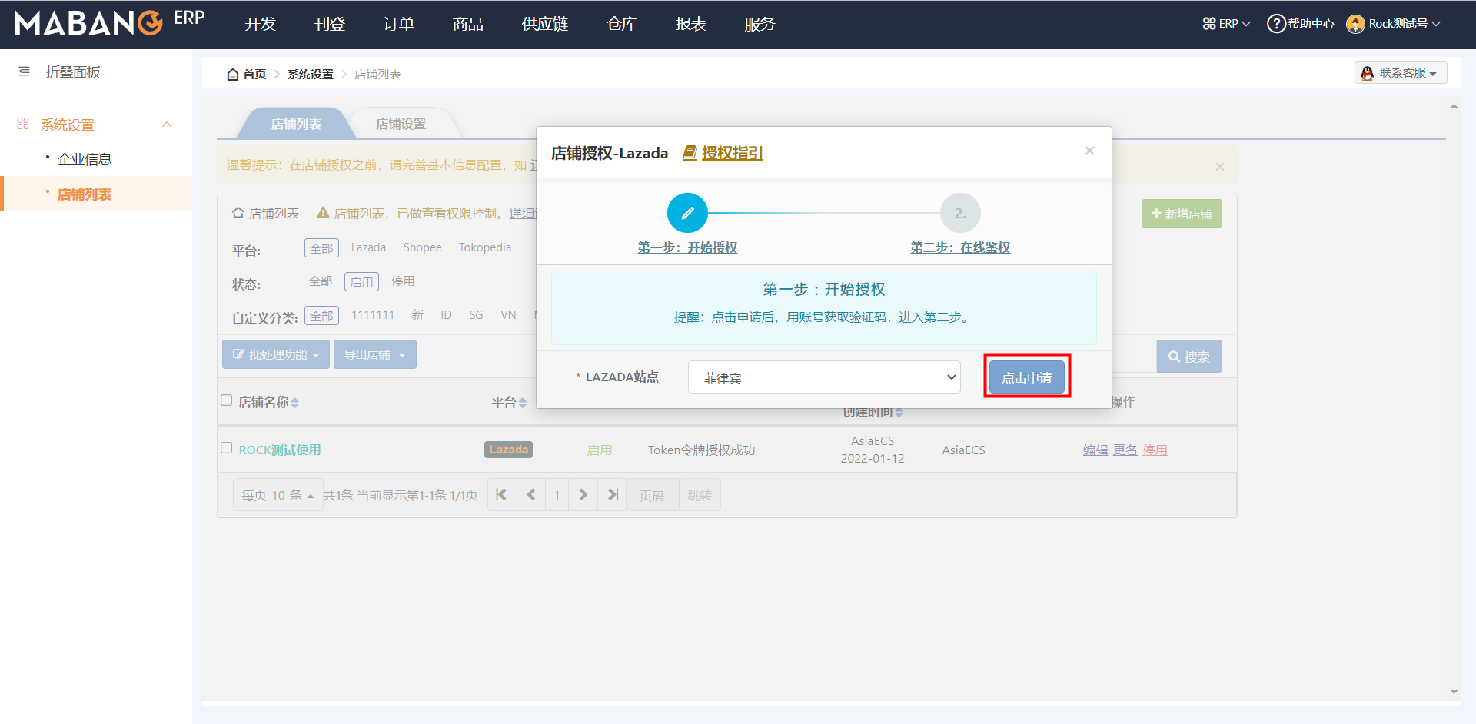Check the ROCK测试使用 row checkbox
1476x724 pixels.
(x=226, y=447)
